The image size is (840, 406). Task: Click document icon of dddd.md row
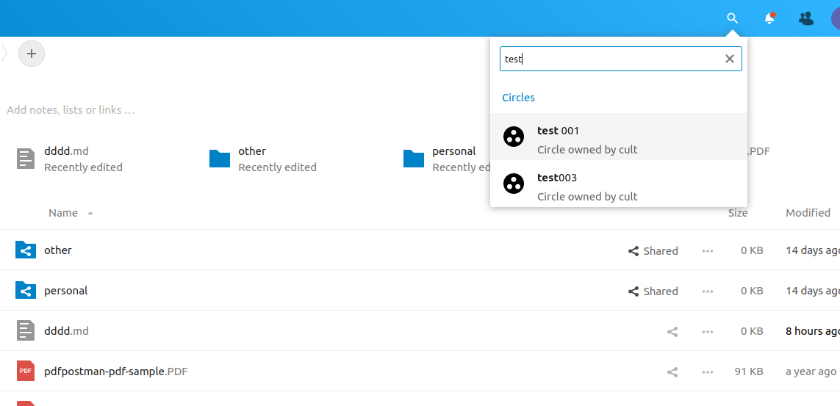click(x=26, y=330)
